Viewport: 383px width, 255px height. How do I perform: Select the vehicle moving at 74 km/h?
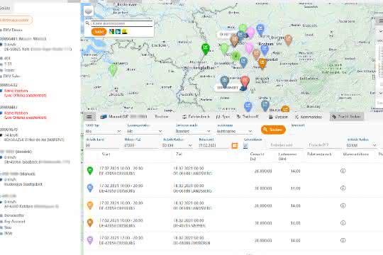pyautogui.click(x=32, y=135)
